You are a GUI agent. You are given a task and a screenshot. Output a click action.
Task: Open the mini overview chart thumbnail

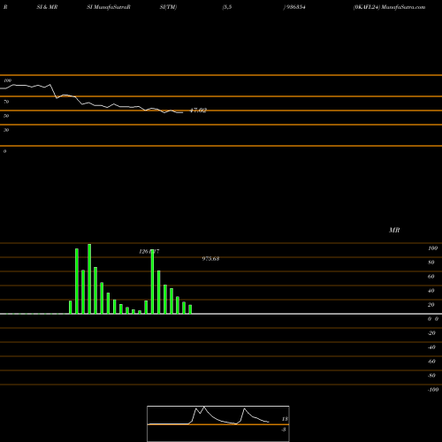(218, 423)
